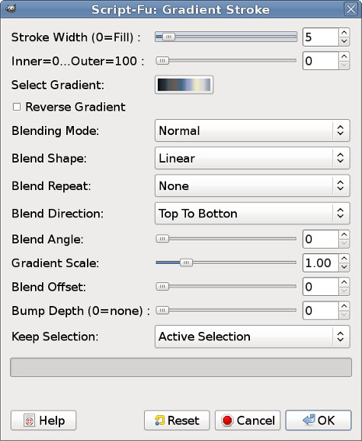Click the Help button
The width and height of the screenshot is (362, 441).
coord(43,420)
